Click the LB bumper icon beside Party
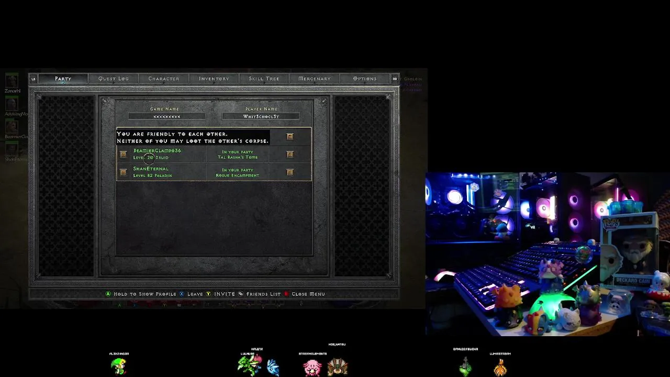670x377 pixels. click(33, 79)
